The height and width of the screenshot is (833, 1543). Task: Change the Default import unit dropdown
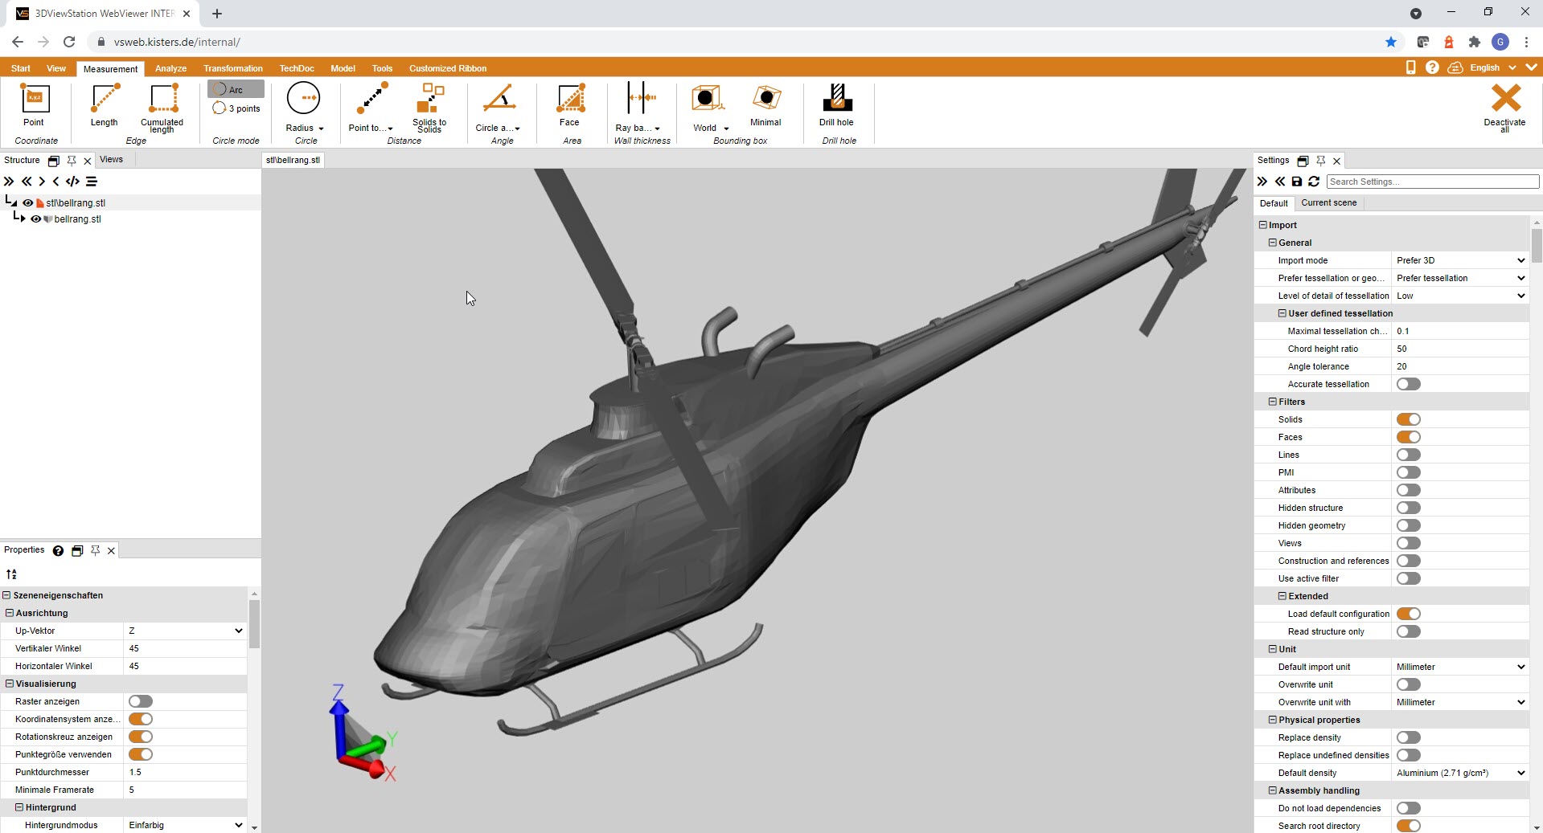[1460, 667]
